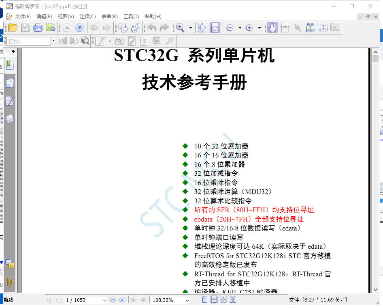
Task: Click the attach file paperclip toolbar icon
Action: click(119, 41)
